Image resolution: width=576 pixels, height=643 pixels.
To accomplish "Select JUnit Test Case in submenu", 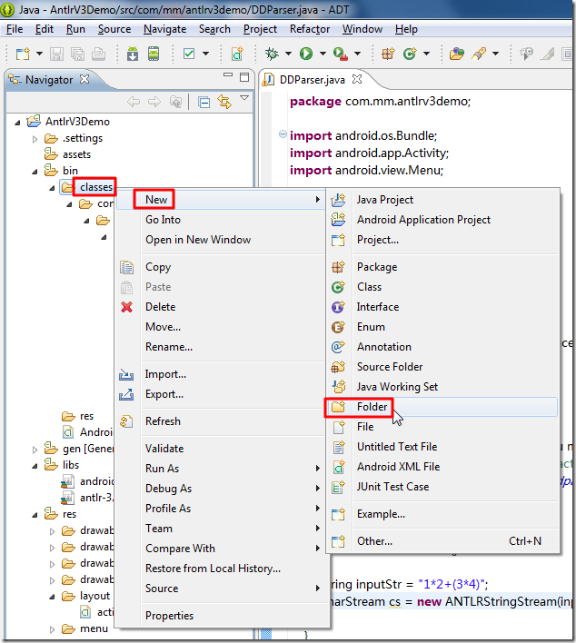I will 442,487.
